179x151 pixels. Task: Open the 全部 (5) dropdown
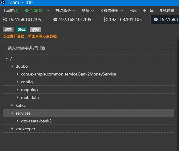[37, 11]
